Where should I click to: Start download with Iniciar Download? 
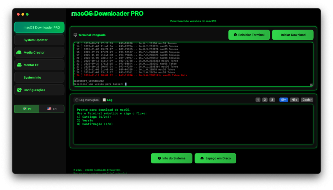[293, 35]
